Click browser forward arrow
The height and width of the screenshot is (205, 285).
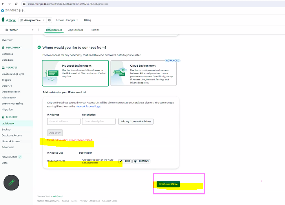[9, 4]
